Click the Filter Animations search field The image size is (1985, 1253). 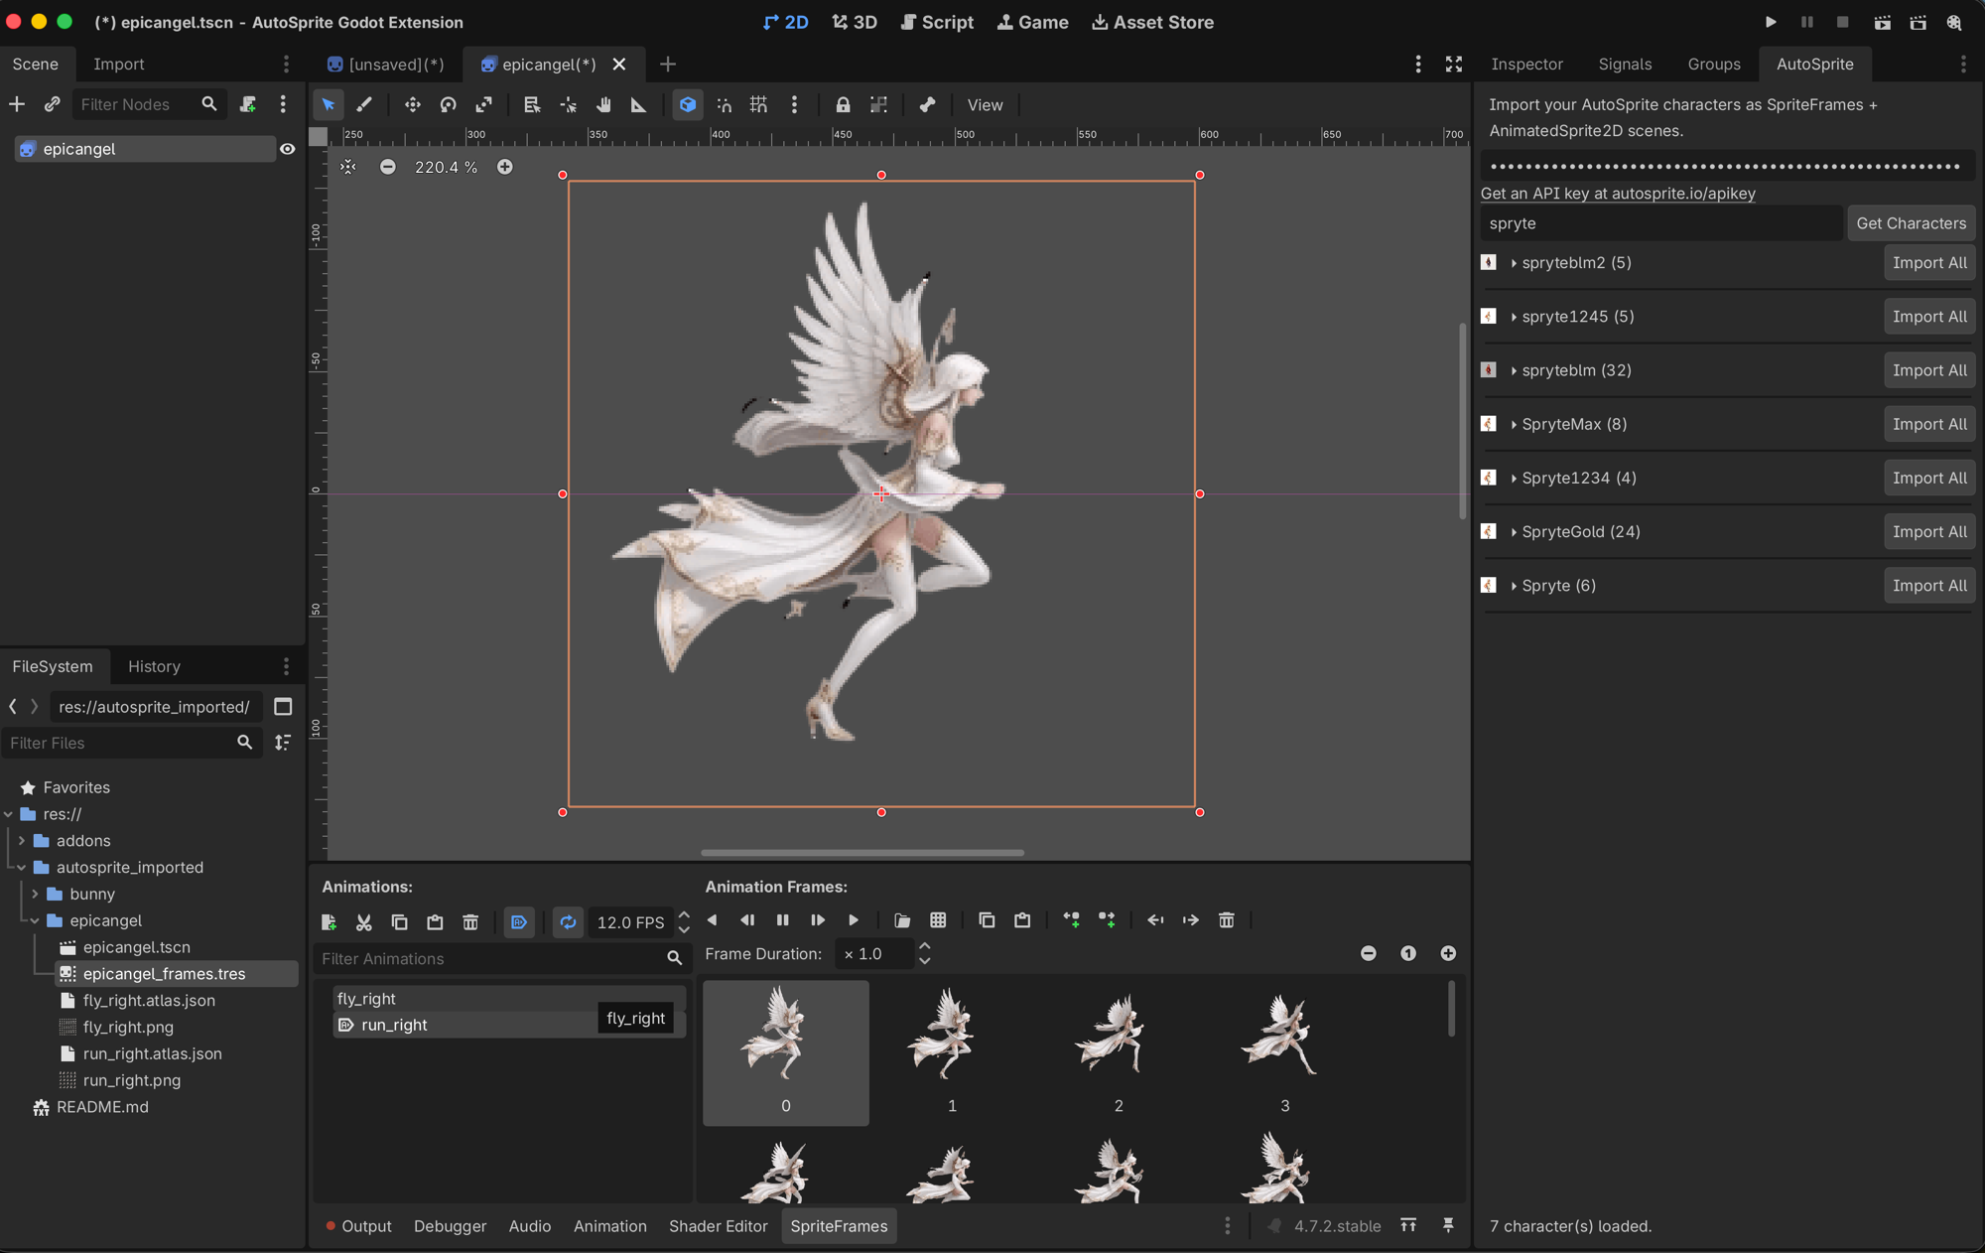tap(501, 959)
